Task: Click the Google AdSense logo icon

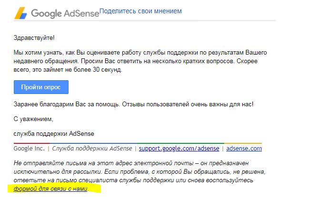Action: 20,12
